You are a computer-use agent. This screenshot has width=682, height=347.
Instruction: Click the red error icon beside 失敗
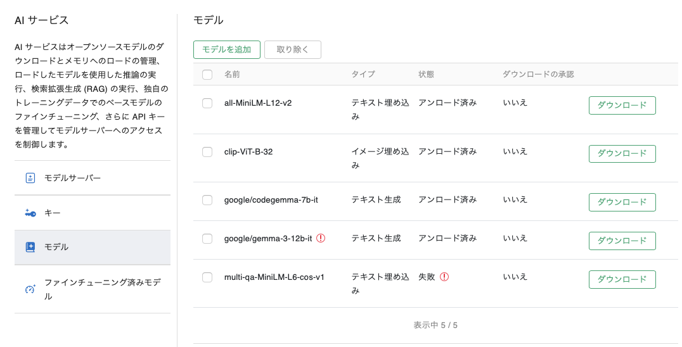444,277
